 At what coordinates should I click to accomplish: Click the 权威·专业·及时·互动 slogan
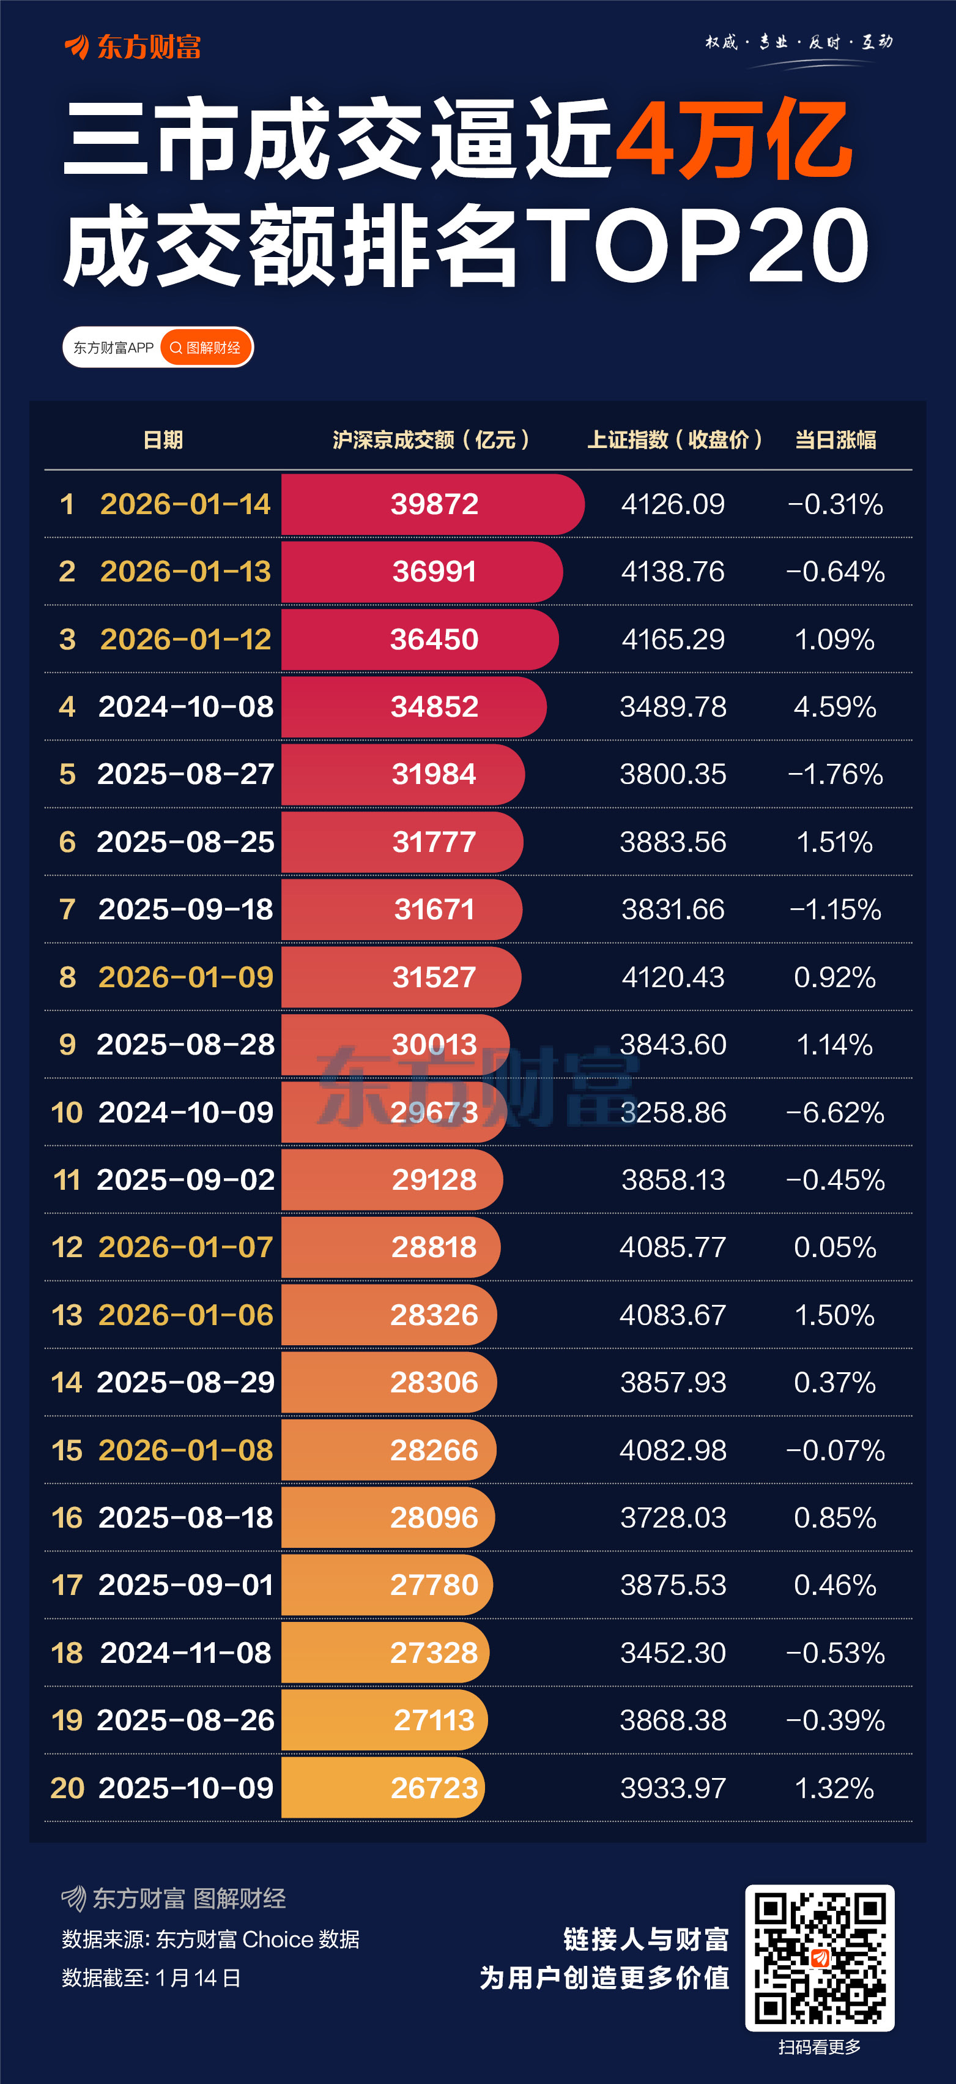tap(799, 42)
